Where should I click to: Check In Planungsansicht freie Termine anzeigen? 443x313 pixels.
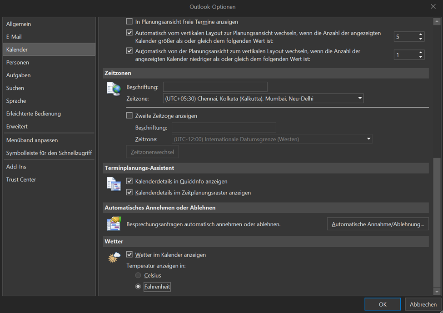coord(129,22)
